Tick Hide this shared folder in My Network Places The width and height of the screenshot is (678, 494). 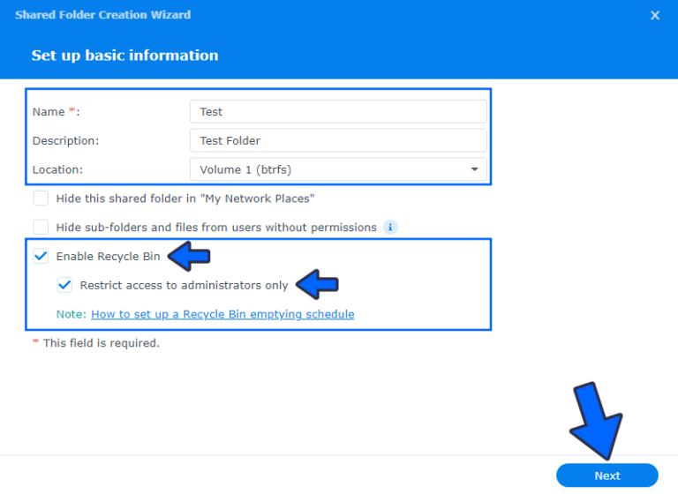(x=41, y=198)
